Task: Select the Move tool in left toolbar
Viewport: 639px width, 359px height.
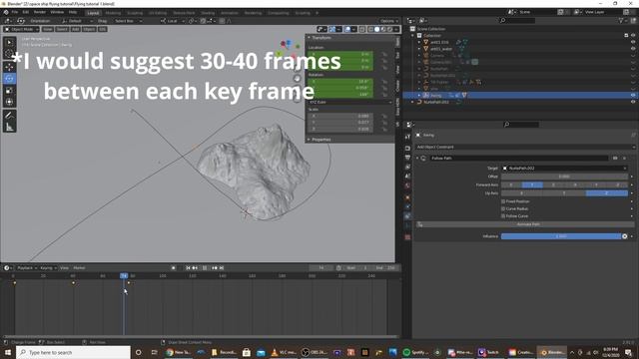Action: click(x=9, y=67)
